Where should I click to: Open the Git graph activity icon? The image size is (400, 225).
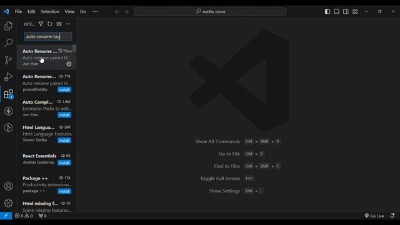pyautogui.click(x=8, y=127)
